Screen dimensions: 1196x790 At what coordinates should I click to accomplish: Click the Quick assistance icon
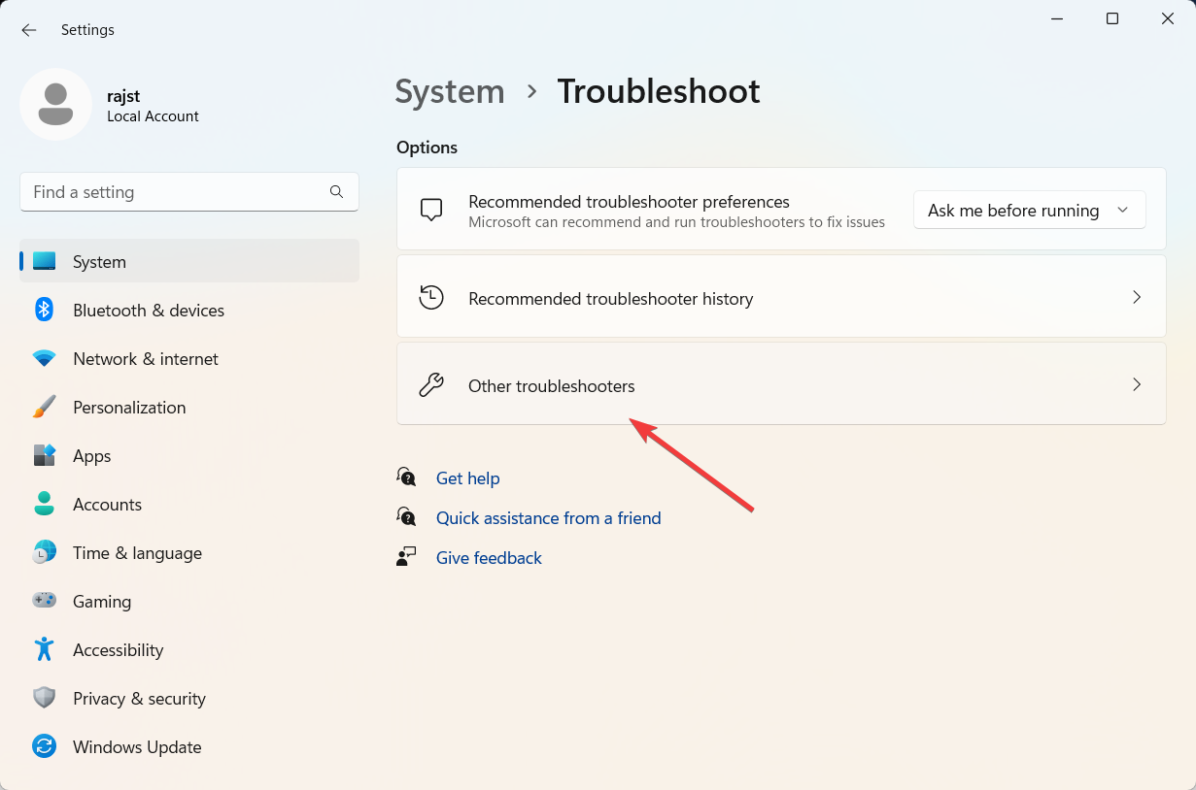(407, 516)
